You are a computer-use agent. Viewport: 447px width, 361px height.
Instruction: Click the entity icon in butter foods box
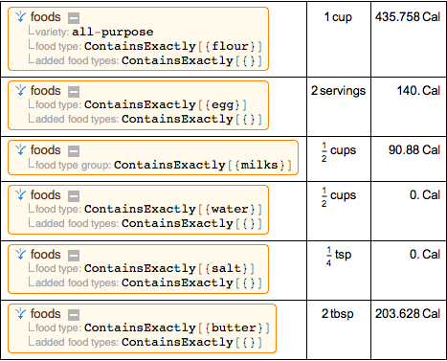[x=20, y=313]
